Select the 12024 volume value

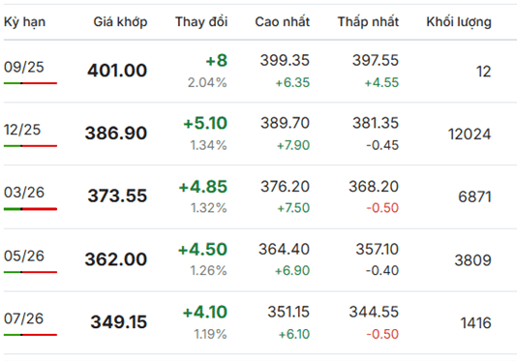pyautogui.click(x=470, y=135)
